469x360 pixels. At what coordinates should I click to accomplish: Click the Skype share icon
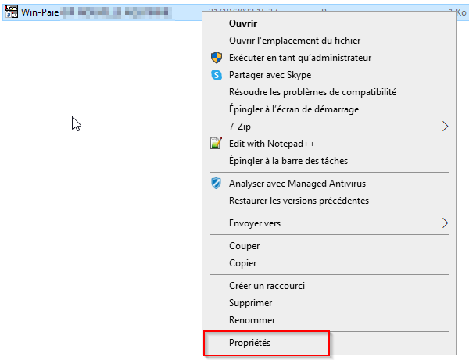point(217,75)
